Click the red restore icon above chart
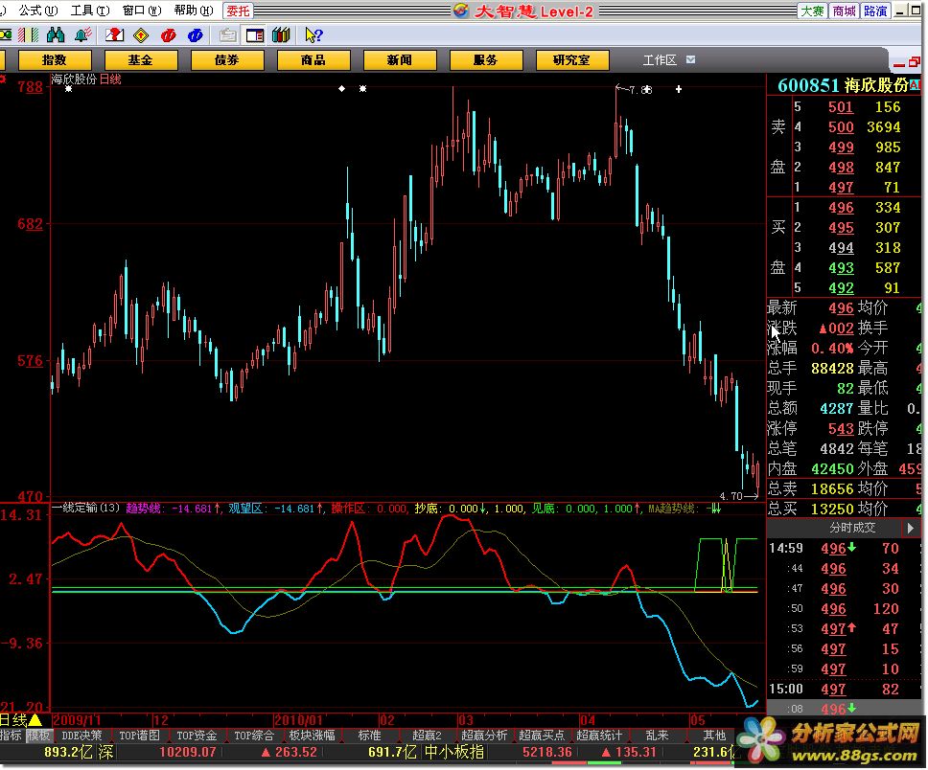 point(914,61)
